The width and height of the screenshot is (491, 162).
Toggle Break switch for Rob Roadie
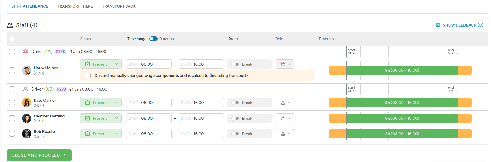pos(235,134)
